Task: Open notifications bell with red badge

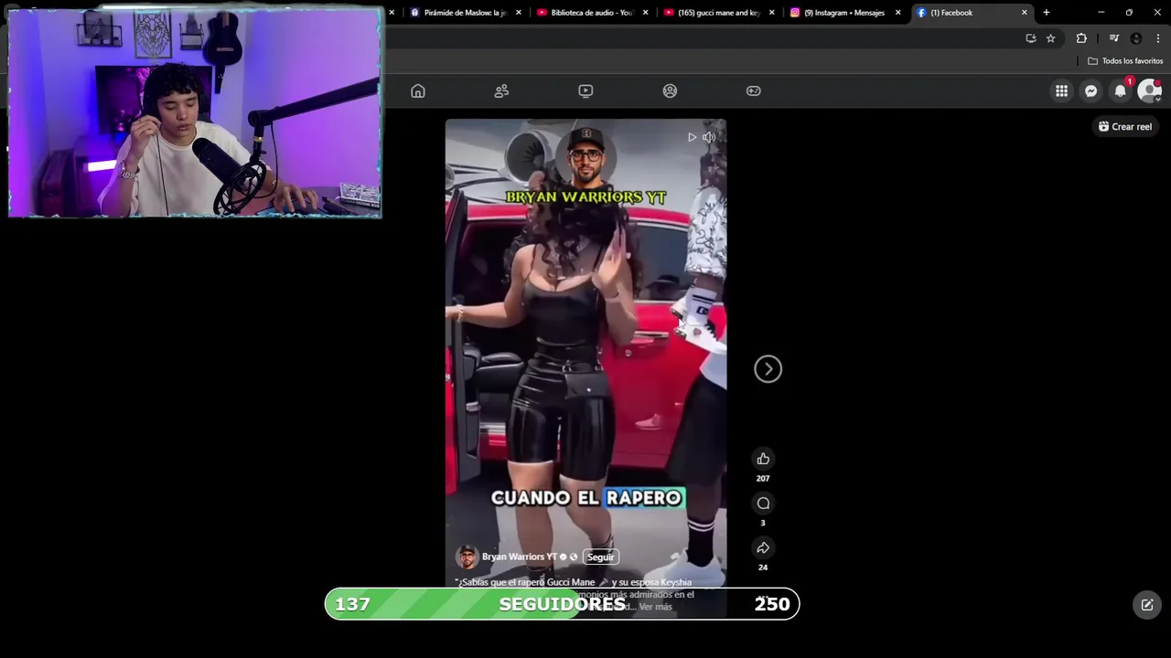Action: (x=1121, y=90)
